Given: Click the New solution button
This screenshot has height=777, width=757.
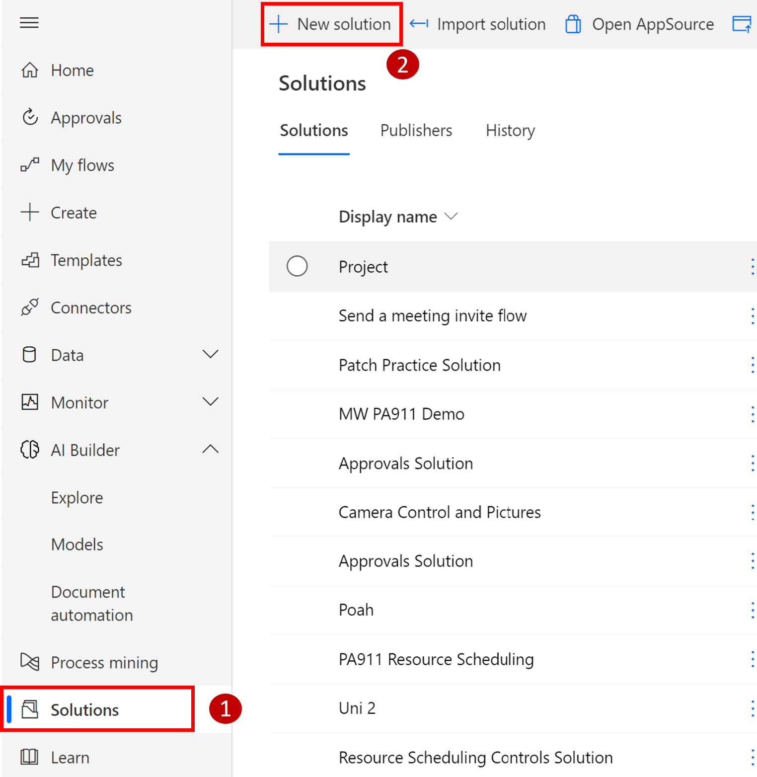Looking at the screenshot, I should coord(331,24).
